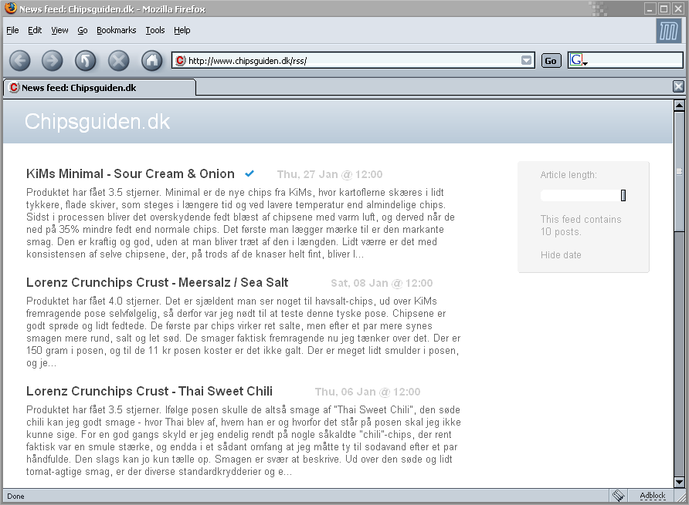Click the 'This feed contains 10 posts.' text

point(581,226)
